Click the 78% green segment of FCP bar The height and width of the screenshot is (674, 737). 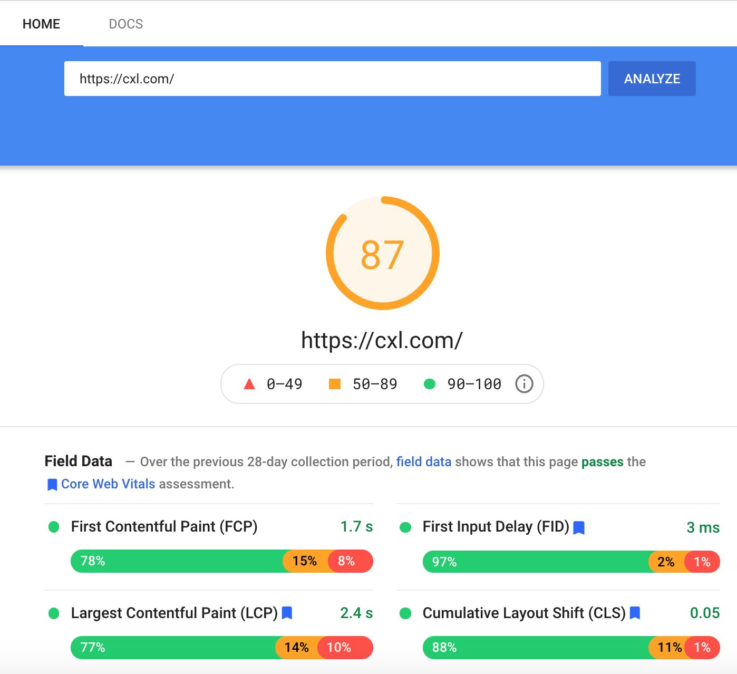tap(177, 561)
